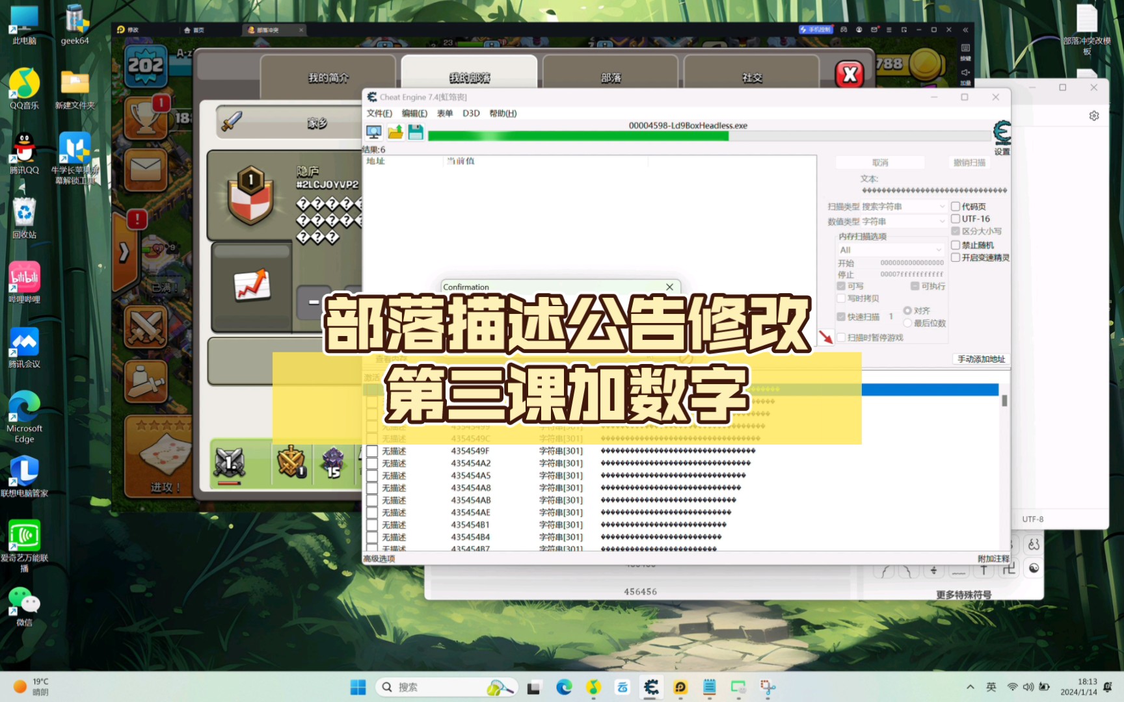The width and height of the screenshot is (1124, 702).
Task: Open the attack map button labeled 进攻
Action: [160, 457]
